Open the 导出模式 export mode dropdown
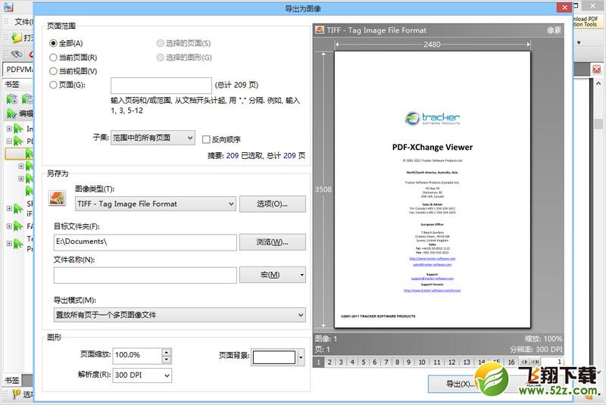The image size is (606, 405). pyautogui.click(x=180, y=315)
